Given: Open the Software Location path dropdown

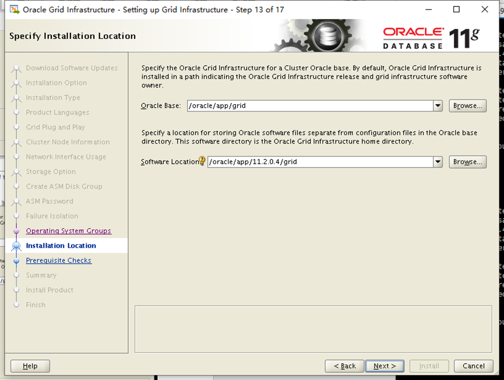Looking at the screenshot, I should pos(438,162).
